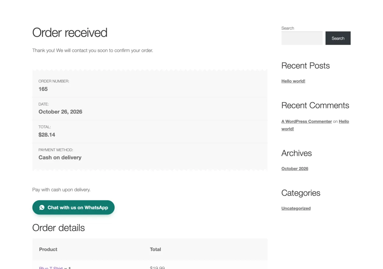The height and width of the screenshot is (269, 383).
Task: Select the date October 26, 2026
Action: [60, 112]
